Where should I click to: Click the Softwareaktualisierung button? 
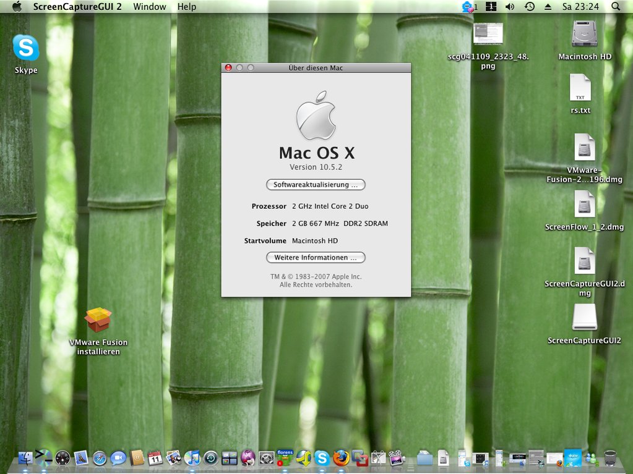pyautogui.click(x=316, y=185)
